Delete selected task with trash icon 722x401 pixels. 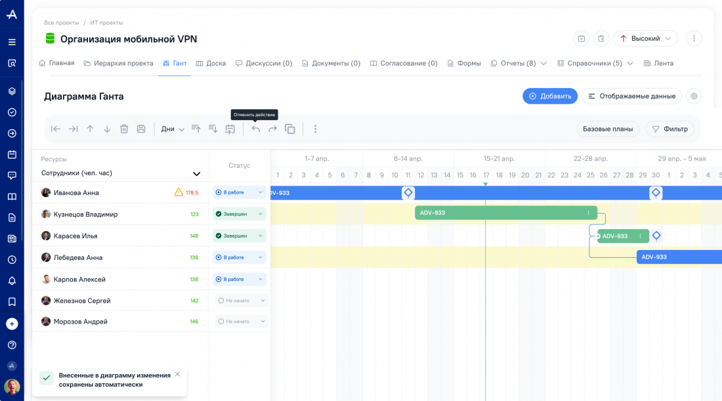pyautogui.click(x=124, y=129)
